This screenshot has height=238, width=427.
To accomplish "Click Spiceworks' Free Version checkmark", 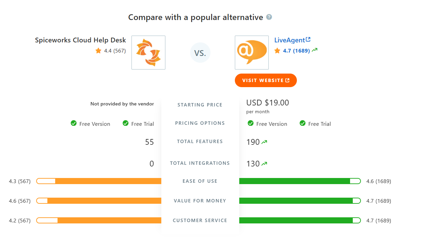I will [74, 123].
